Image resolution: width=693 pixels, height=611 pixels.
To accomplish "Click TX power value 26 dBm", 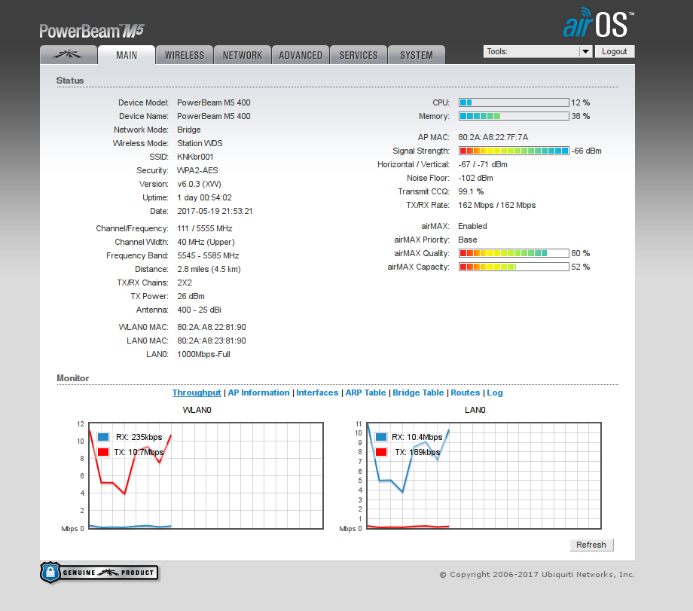I will click(191, 296).
